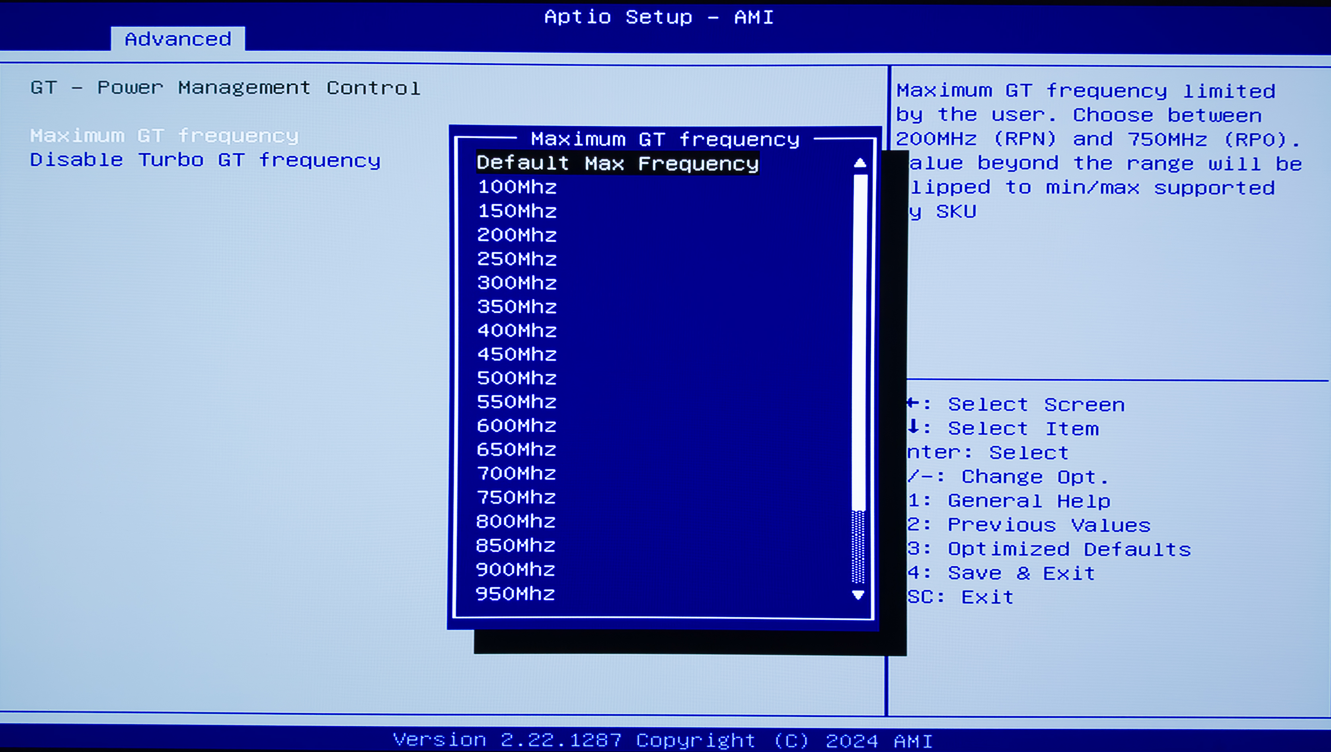Click the scroll up arrow in popup

pyautogui.click(x=860, y=163)
